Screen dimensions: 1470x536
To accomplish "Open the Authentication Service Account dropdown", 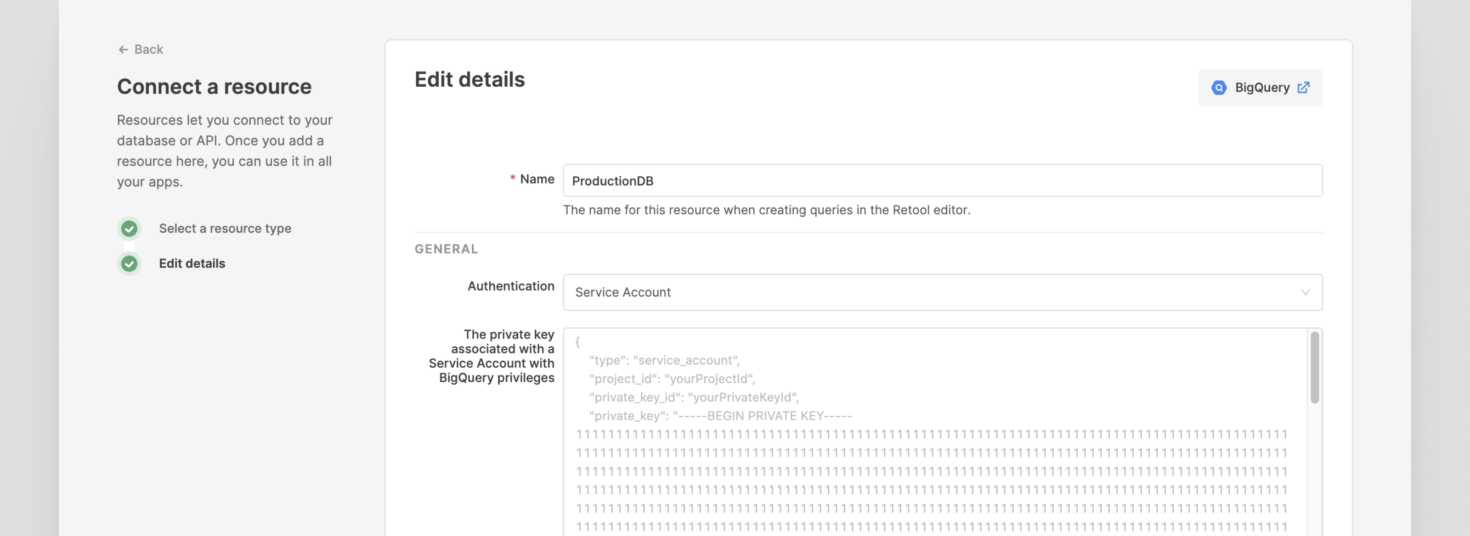I will click(942, 292).
